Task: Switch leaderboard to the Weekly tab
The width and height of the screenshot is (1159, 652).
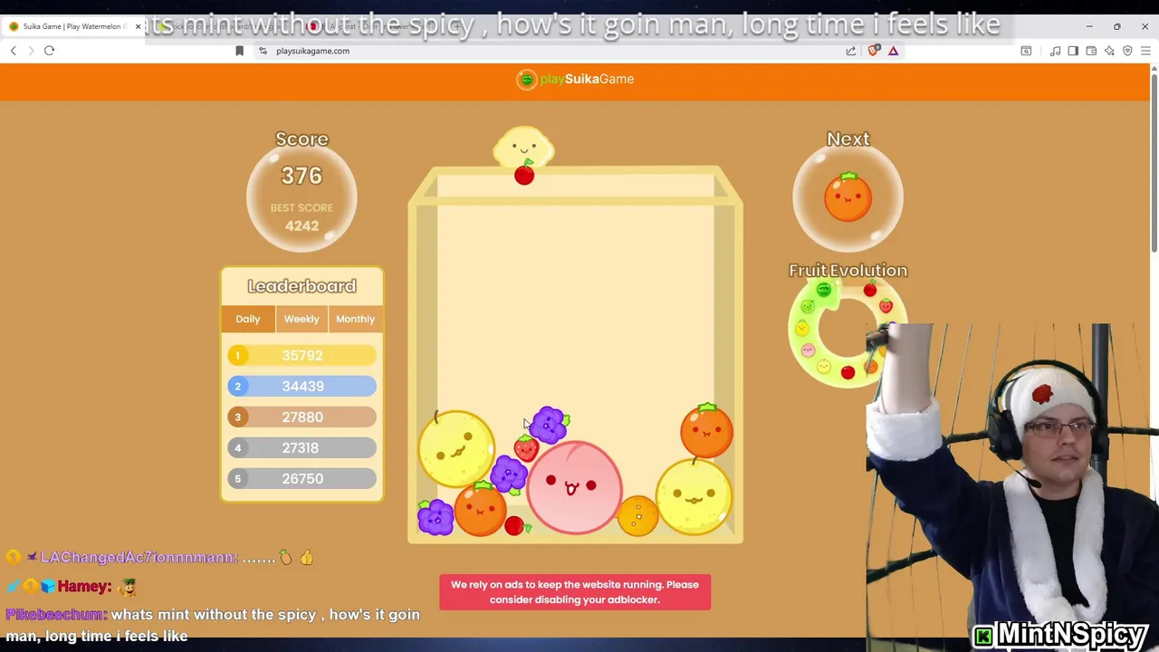Action: (302, 319)
